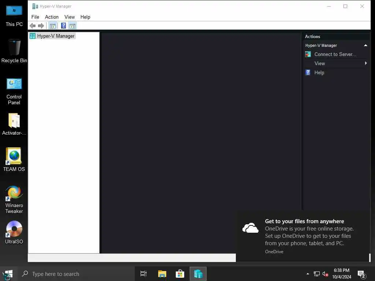Select the Winaero Tweaker desktop shortcut

click(14, 200)
